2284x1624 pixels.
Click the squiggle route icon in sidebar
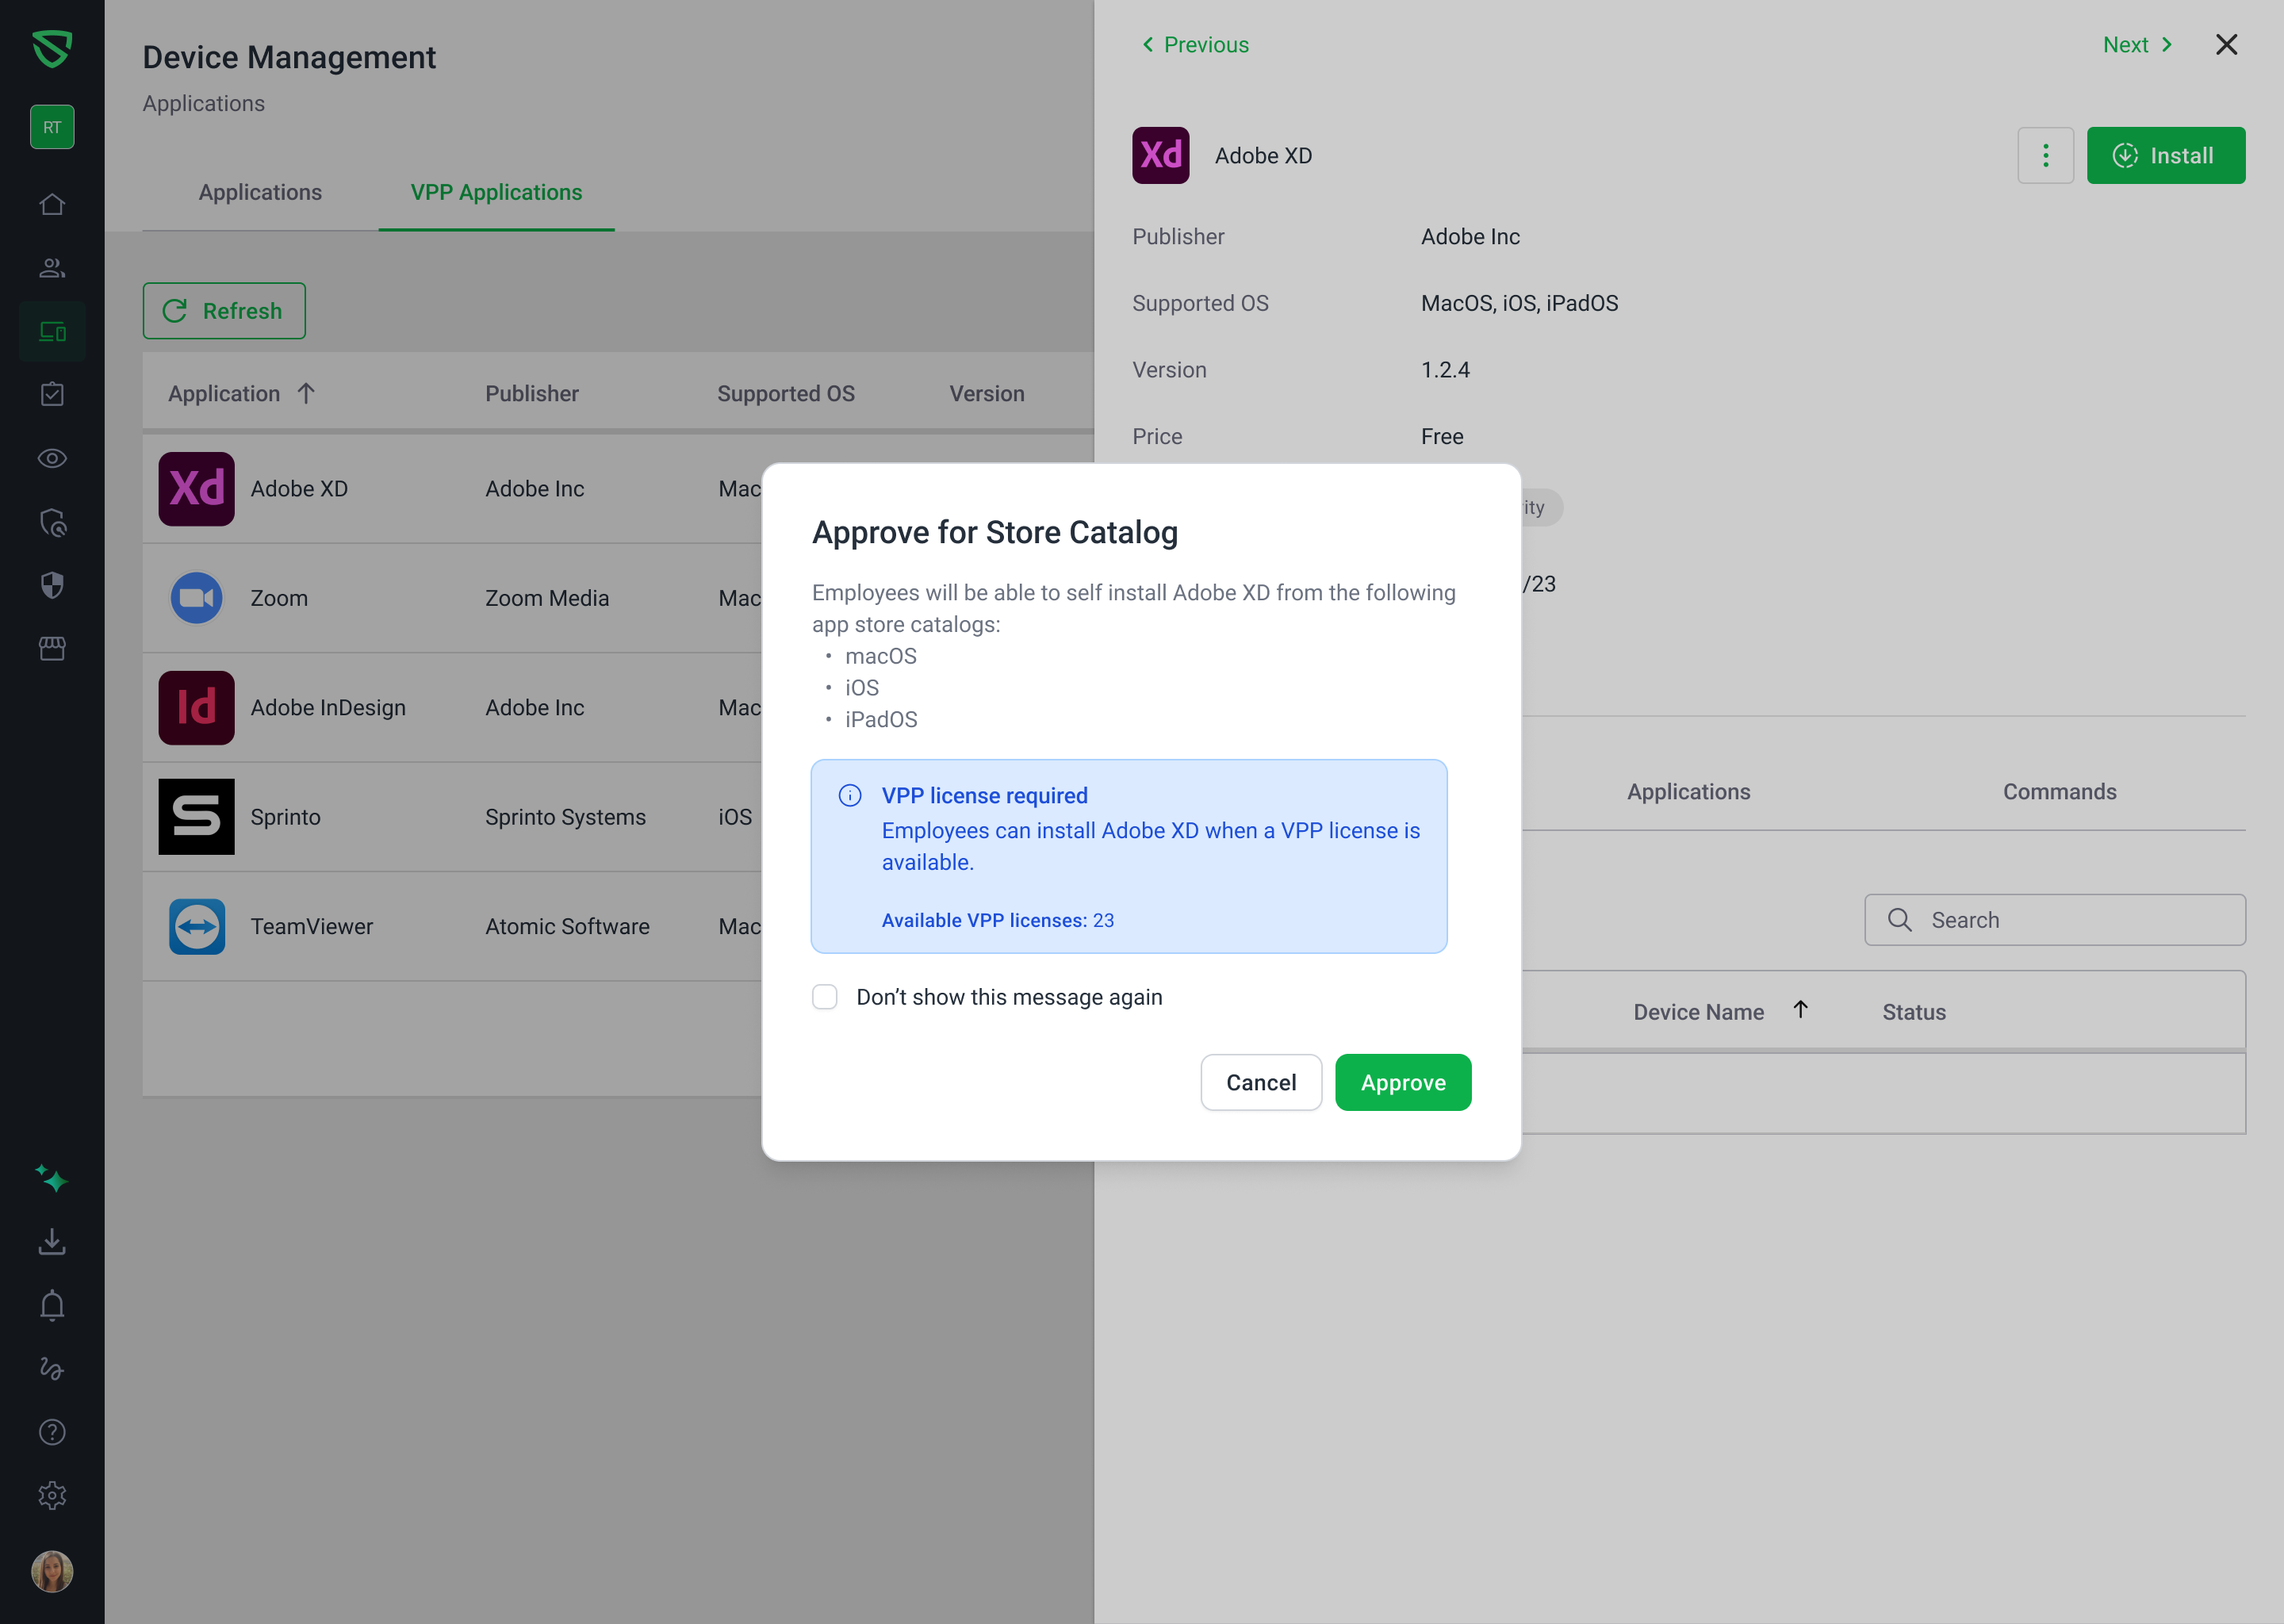point(52,1368)
